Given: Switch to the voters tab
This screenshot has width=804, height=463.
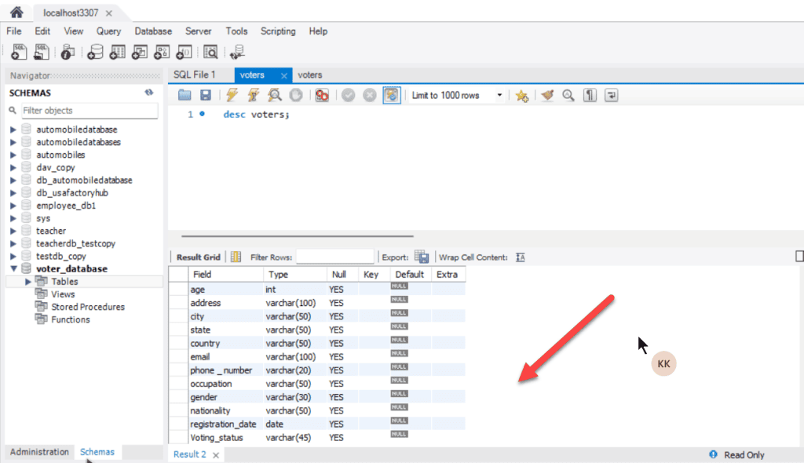Looking at the screenshot, I should point(259,75).
